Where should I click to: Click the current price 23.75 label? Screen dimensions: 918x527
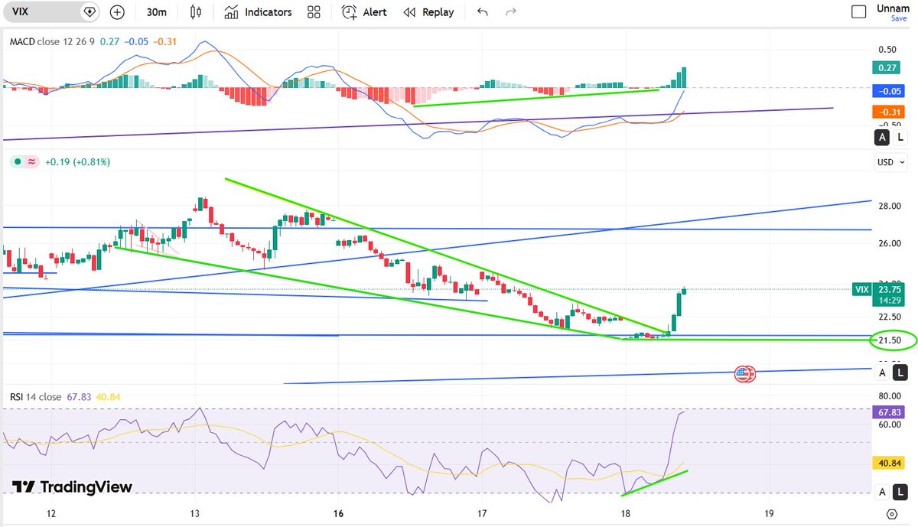click(x=890, y=290)
